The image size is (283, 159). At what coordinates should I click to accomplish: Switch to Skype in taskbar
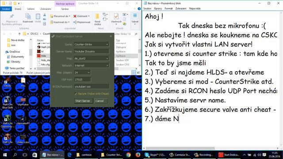click(155, 155)
